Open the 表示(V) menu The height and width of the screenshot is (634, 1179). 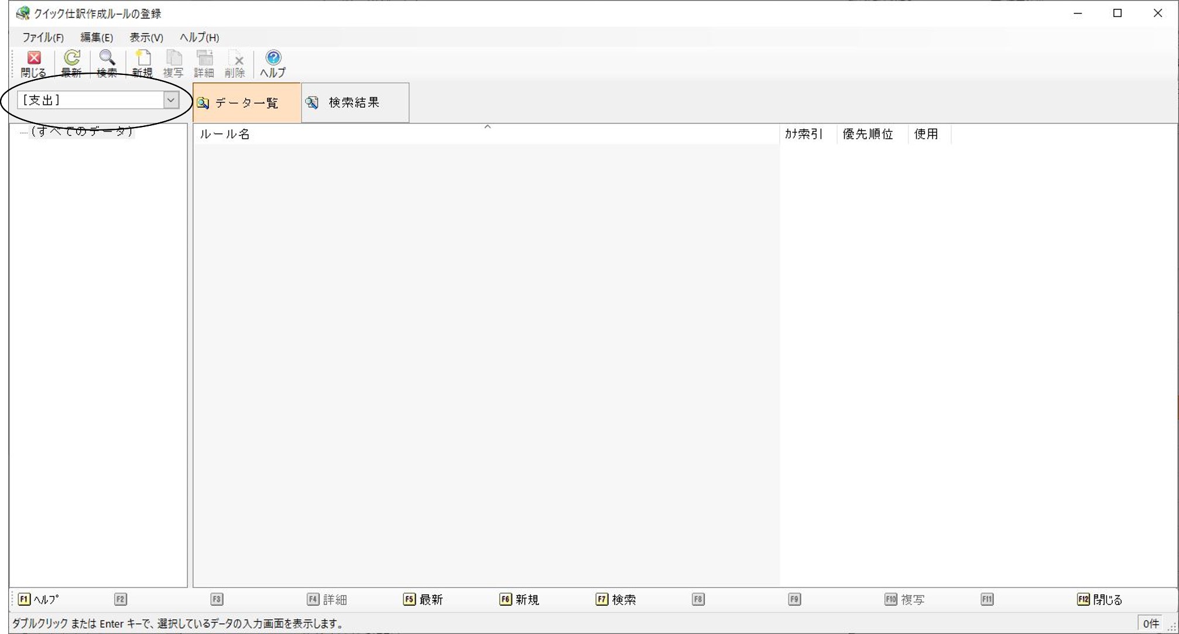click(x=146, y=37)
